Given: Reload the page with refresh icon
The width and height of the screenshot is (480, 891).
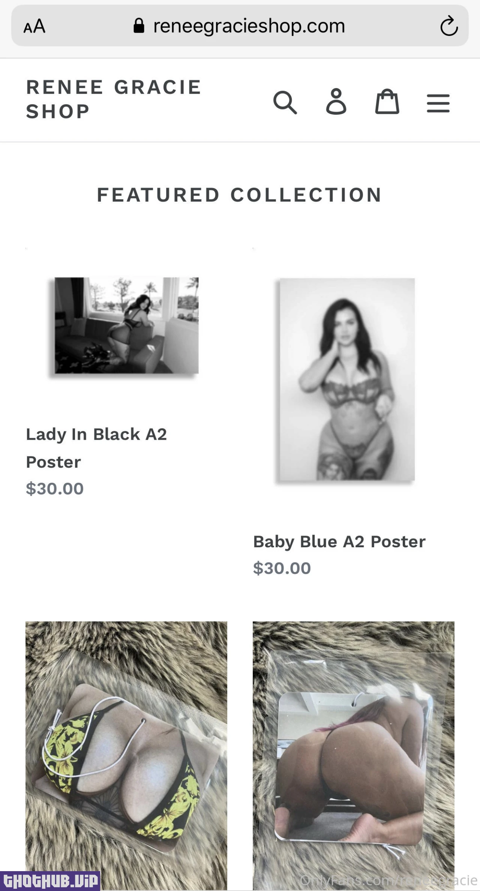Looking at the screenshot, I should pyautogui.click(x=449, y=26).
